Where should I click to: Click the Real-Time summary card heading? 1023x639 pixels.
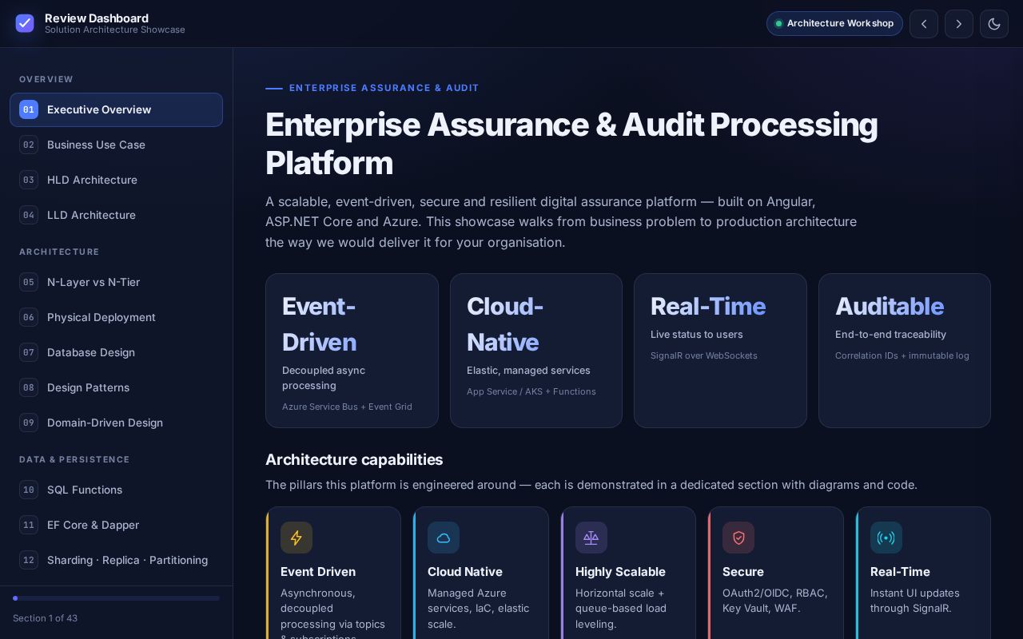tap(708, 306)
